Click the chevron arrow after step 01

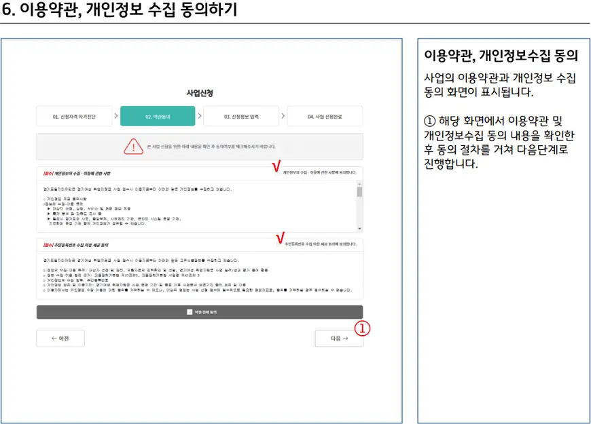[x=116, y=117]
